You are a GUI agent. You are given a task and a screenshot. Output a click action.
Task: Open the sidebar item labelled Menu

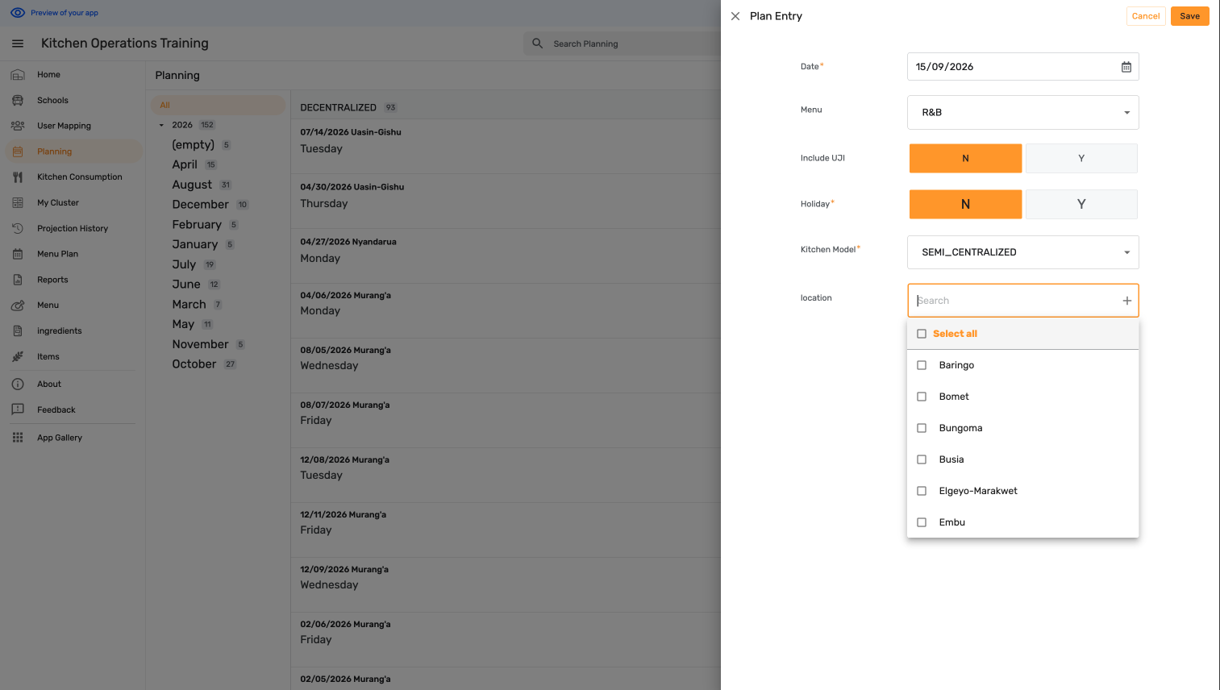pyautogui.click(x=73, y=306)
